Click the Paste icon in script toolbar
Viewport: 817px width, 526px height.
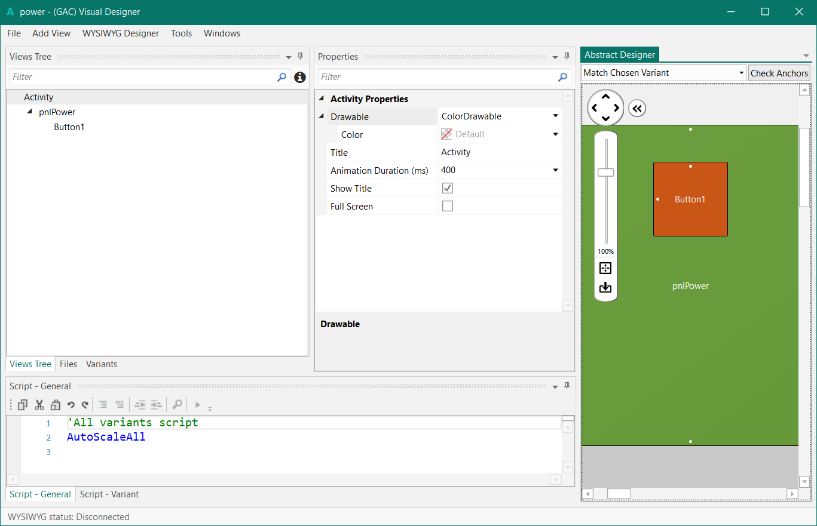point(56,405)
